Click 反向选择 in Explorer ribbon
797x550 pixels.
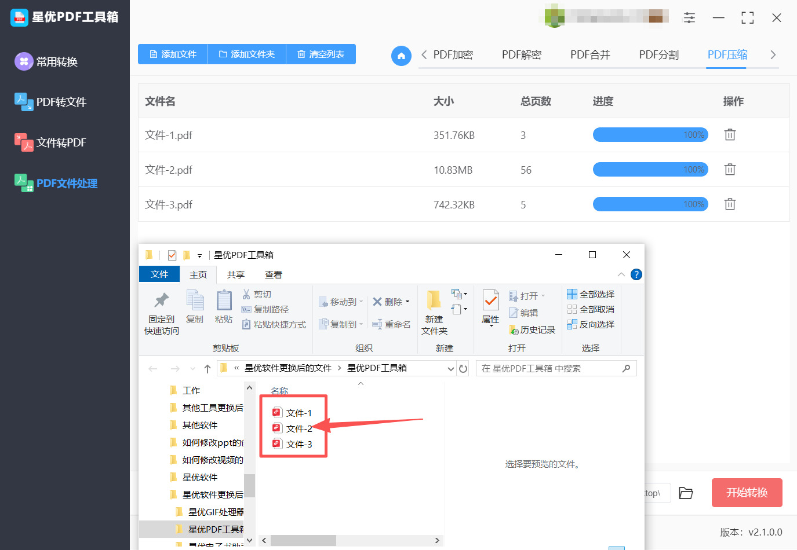(x=591, y=325)
